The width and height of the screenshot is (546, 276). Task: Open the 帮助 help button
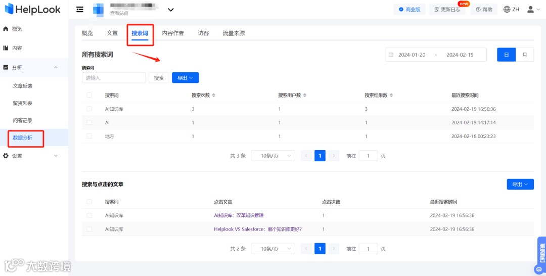(484, 10)
